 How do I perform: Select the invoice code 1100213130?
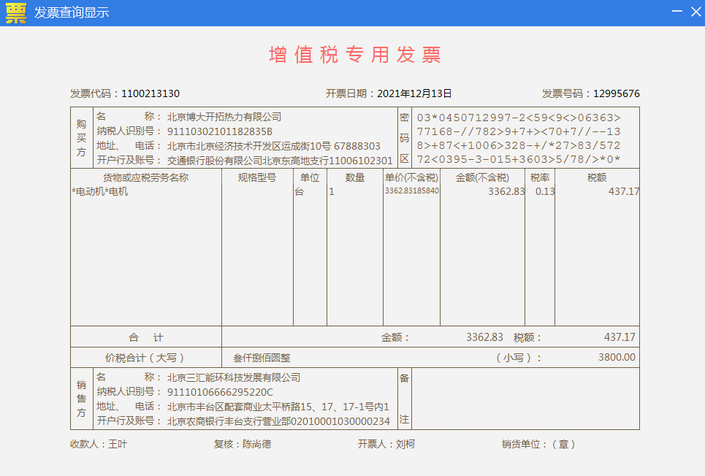tap(150, 93)
